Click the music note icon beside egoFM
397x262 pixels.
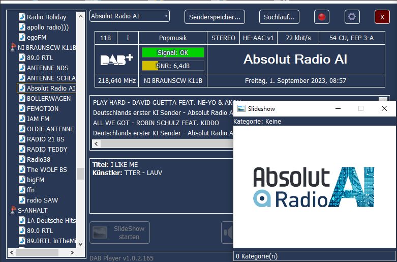pyautogui.click(x=22, y=37)
